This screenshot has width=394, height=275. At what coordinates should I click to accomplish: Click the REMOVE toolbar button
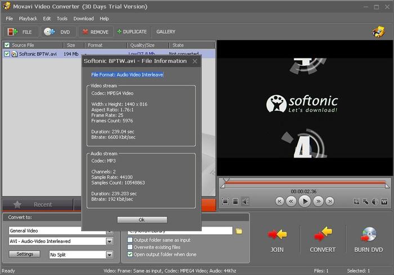pos(96,32)
